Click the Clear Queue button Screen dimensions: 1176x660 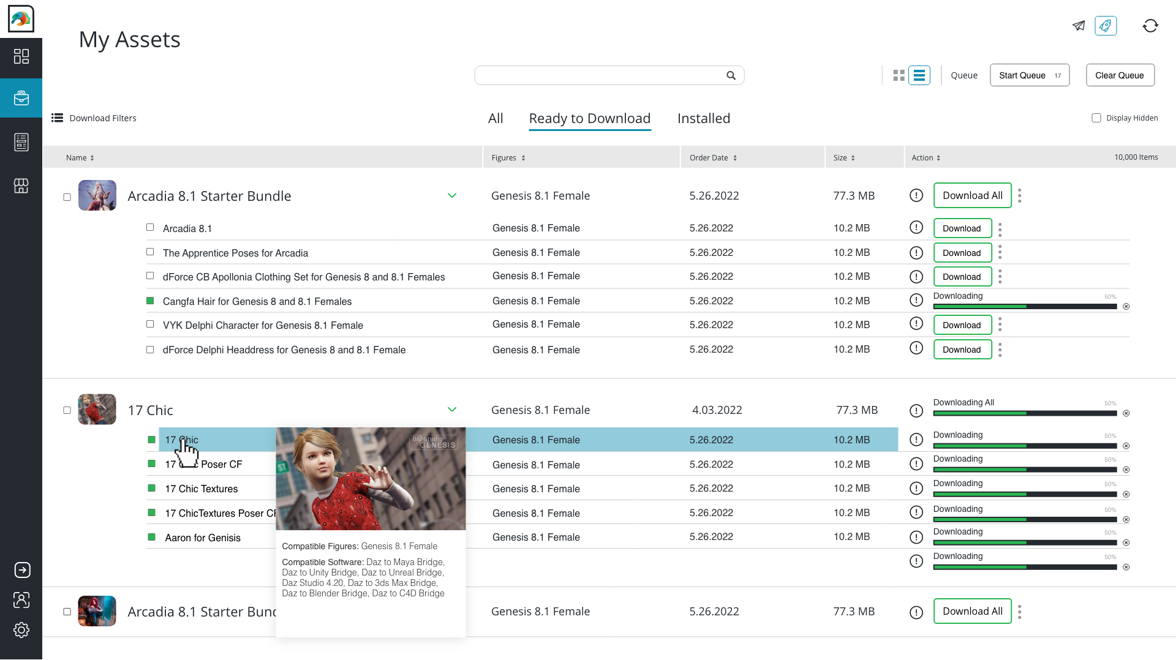[x=1120, y=75]
